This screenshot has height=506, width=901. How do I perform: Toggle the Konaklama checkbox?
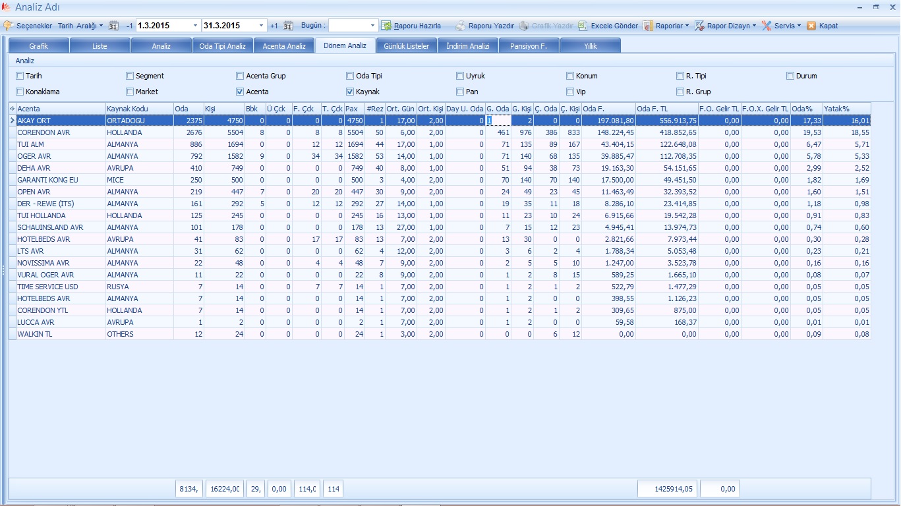(x=20, y=92)
